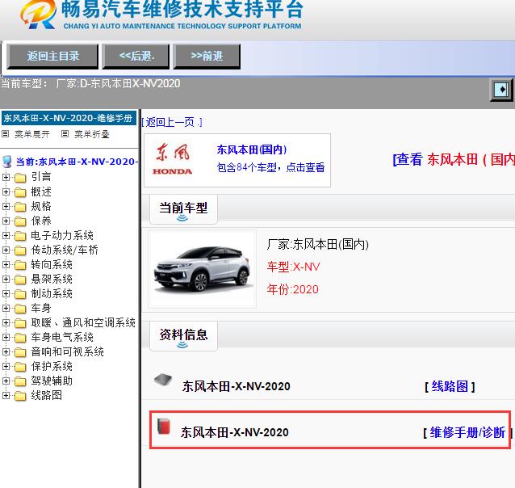Screen dimensions: 515x488
Task: Expand the 取暖、通风和空调系统 tree node
Action: click(6, 322)
